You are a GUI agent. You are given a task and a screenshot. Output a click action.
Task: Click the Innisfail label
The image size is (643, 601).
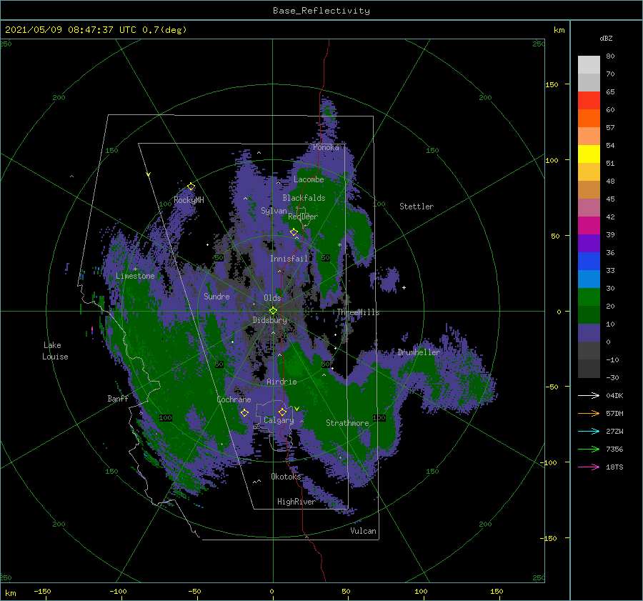289,259
